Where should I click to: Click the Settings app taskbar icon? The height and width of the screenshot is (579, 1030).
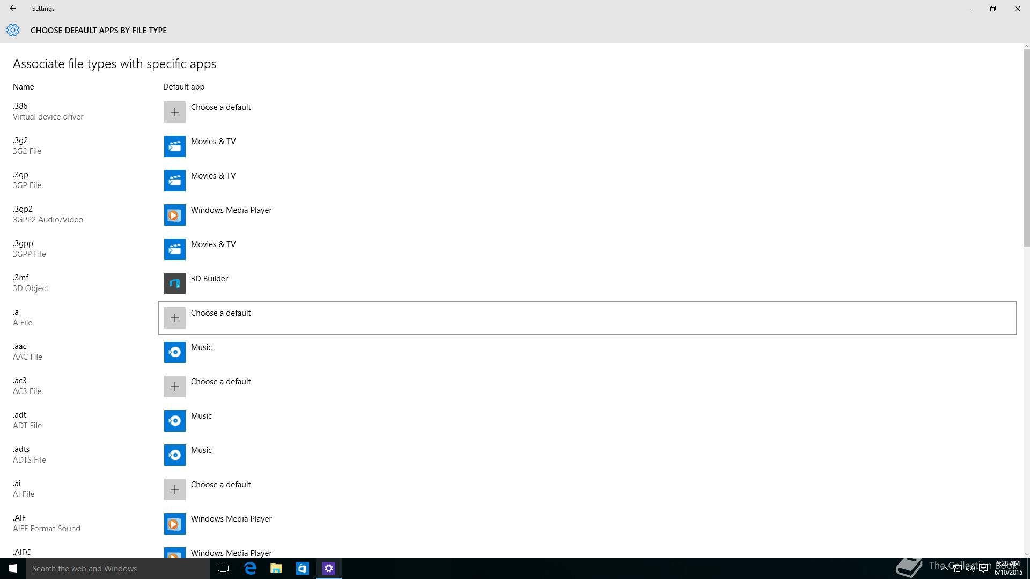coord(328,568)
